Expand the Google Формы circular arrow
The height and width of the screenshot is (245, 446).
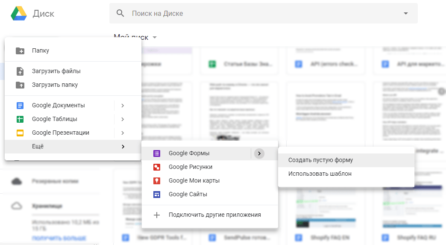tap(259, 153)
